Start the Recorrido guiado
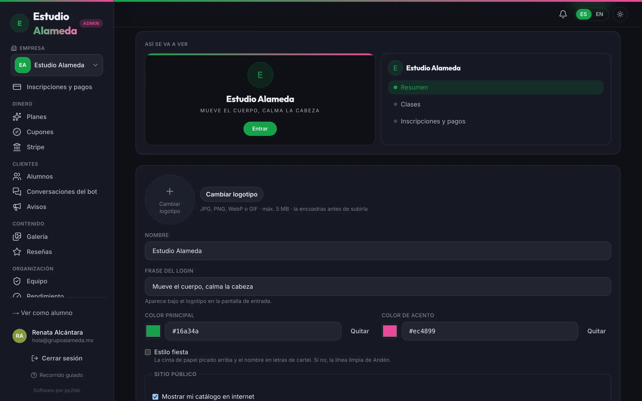The height and width of the screenshot is (401, 642). point(57,375)
